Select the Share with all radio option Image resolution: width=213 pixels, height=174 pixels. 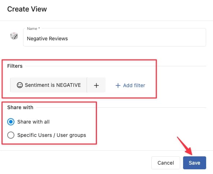[11, 122]
